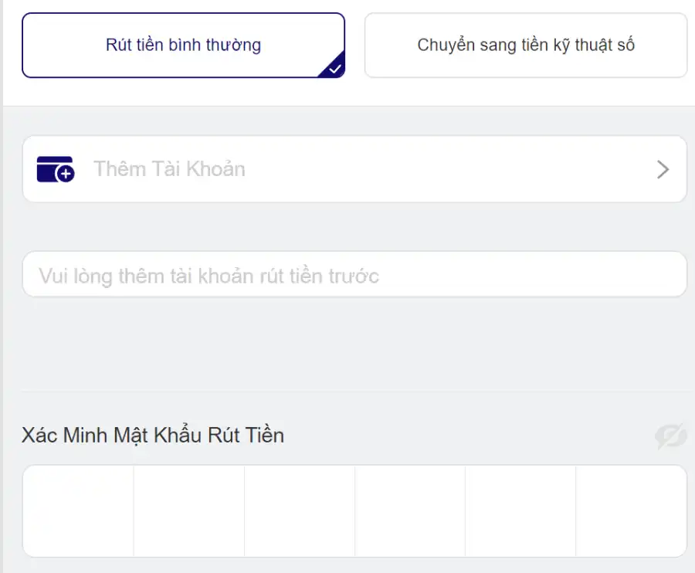This screenshot has height=573, width=695.
Task: Click the right-pointing arrow next to 'Thêm Tài Khoản'
Action: pos(663,168)
